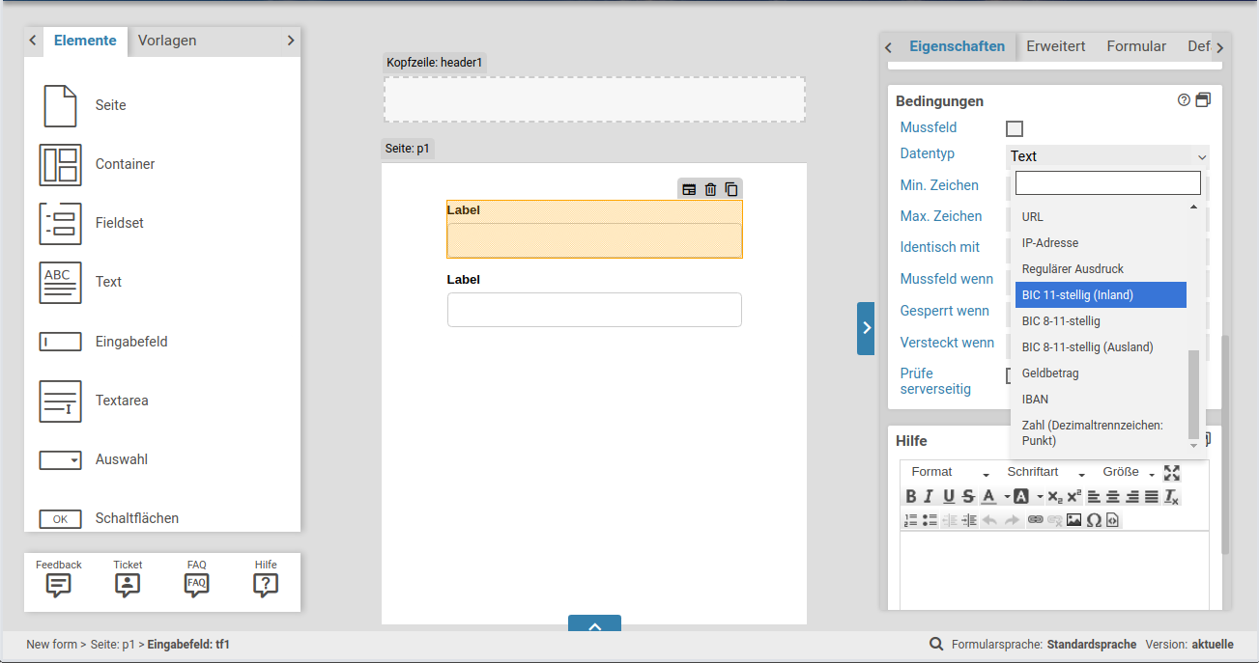Open the Bedingungen help icon
The width and height of the screenshot is (1259, 663).
tap(1184, 100)
